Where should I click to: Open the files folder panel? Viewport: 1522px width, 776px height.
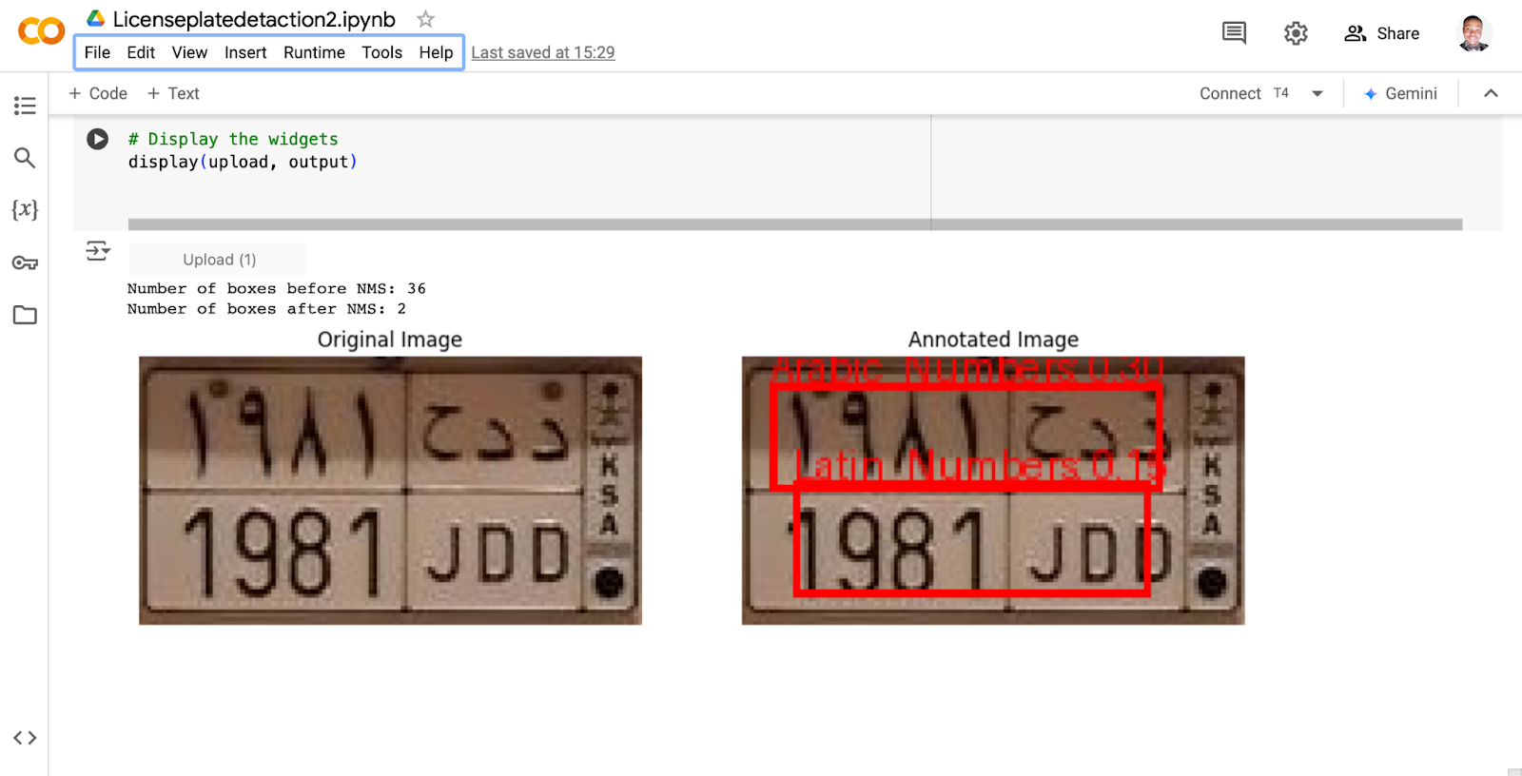pos(25,315)
